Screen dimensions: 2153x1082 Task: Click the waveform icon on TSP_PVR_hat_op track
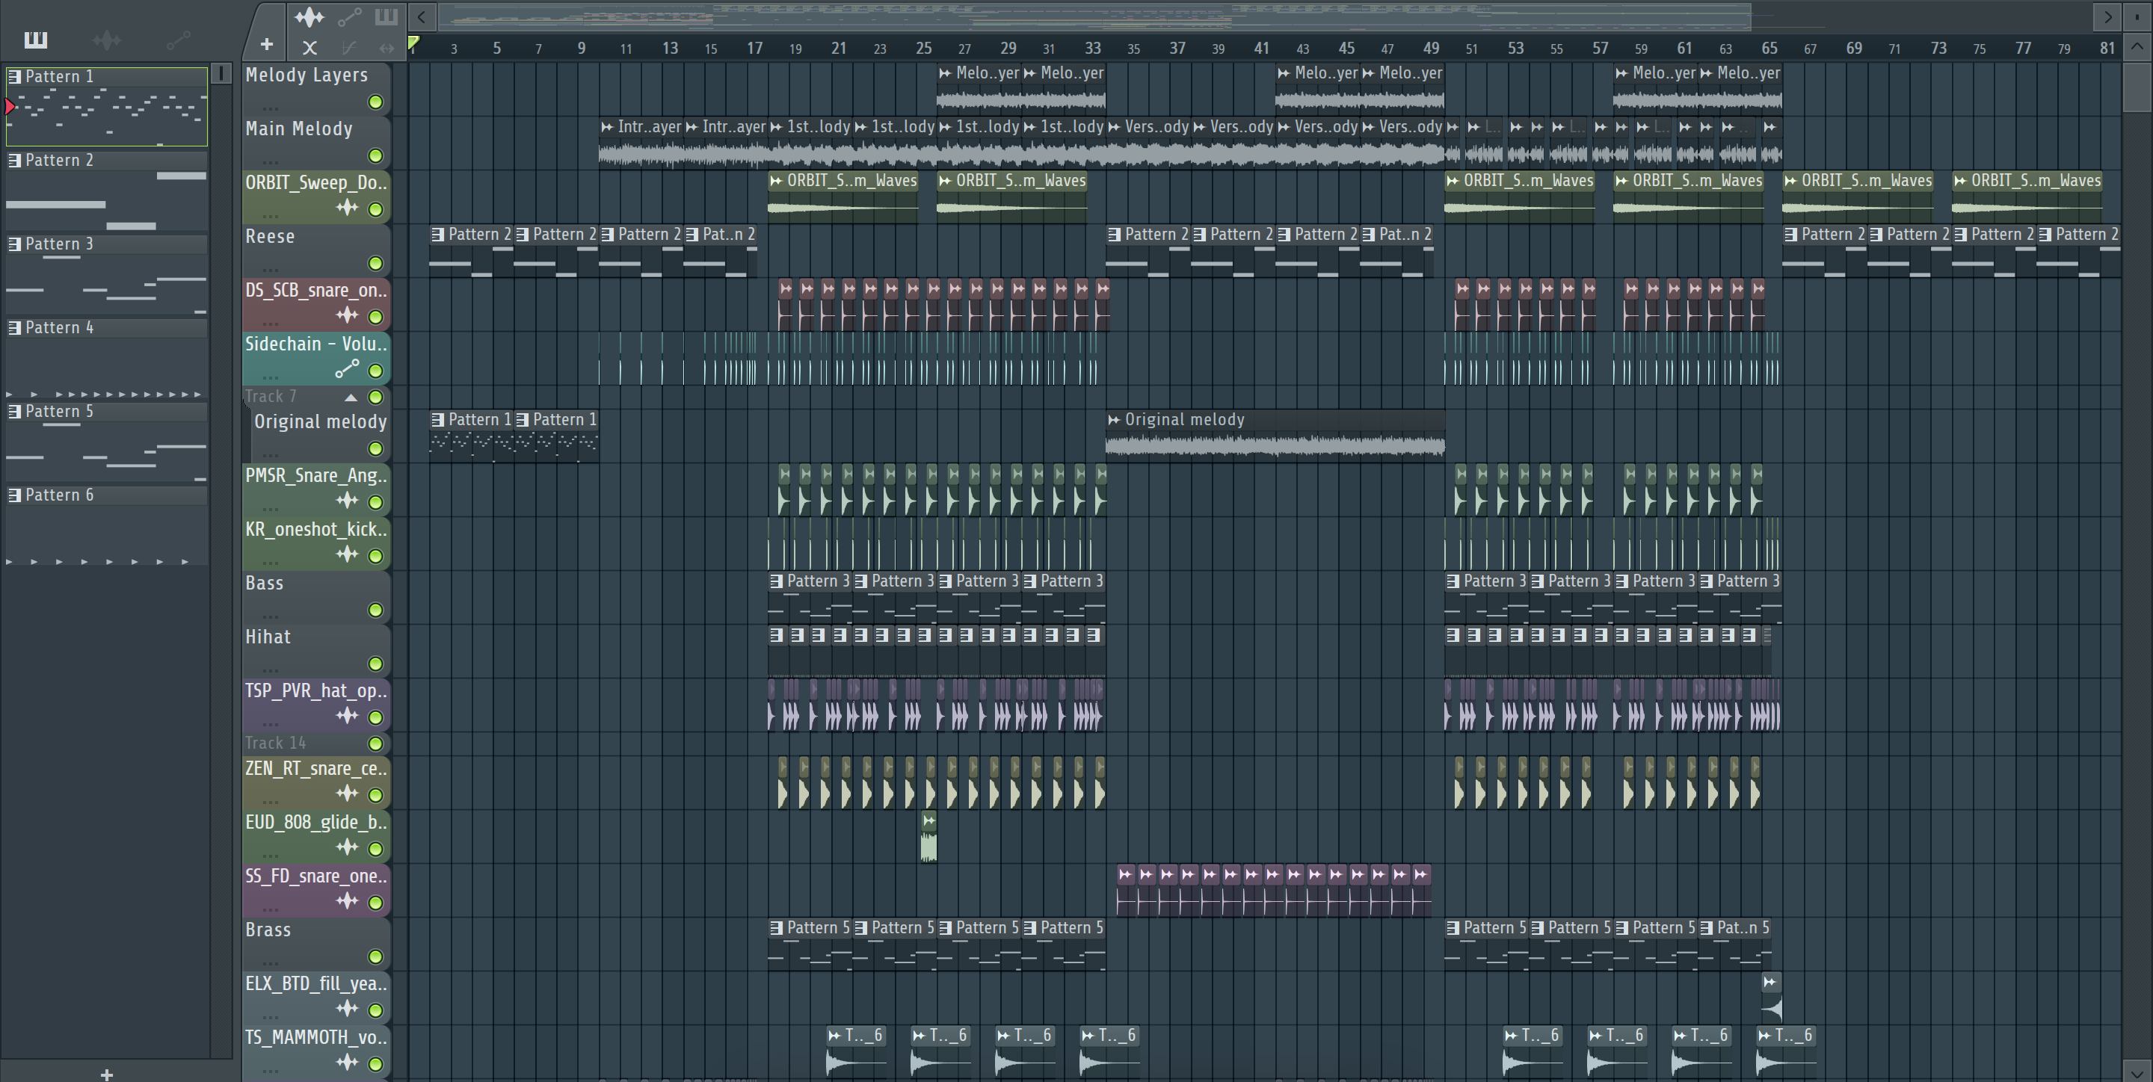pos(347,715)
